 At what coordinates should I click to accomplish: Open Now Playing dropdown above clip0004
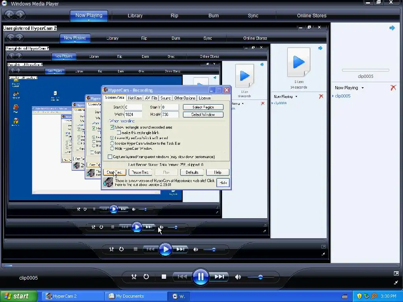pos(296,97)
